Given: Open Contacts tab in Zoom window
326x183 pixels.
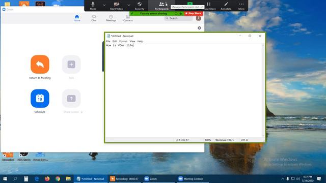Looking at the screenshot, I should coord(128,18).
